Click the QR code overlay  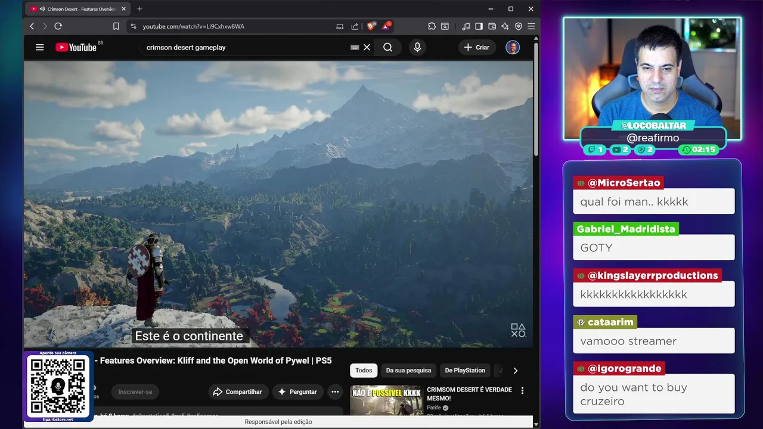pos(58,386)
